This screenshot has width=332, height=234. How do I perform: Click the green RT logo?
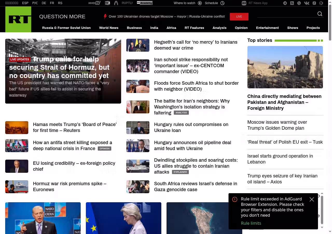(x=18, y=19)
